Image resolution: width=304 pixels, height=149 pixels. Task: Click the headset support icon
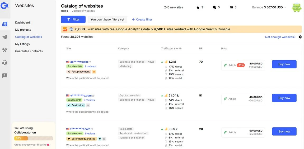pyautogui.click(x=4, y=63)
